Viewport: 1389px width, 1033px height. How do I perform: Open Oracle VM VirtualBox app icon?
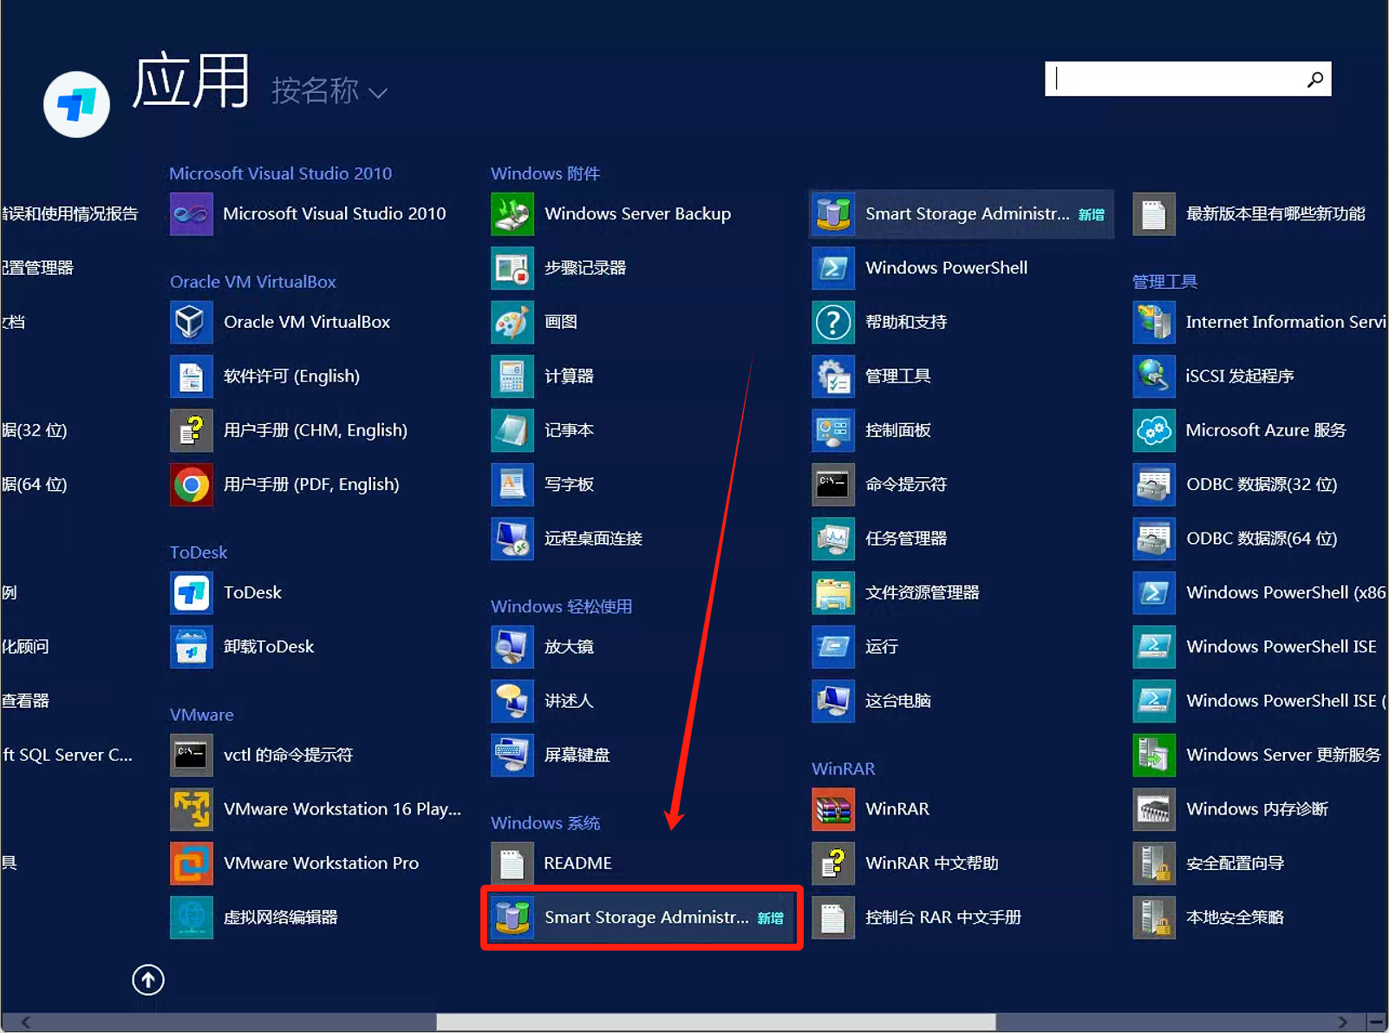[191, 322]
